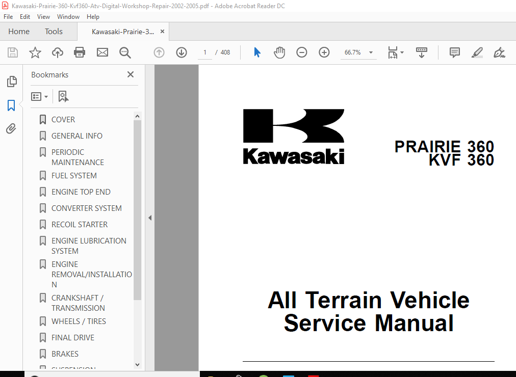Viewport: 516px width, 377px height.
Task: Go to RECOIL STARTER bookmark
Action: point(80,225)
